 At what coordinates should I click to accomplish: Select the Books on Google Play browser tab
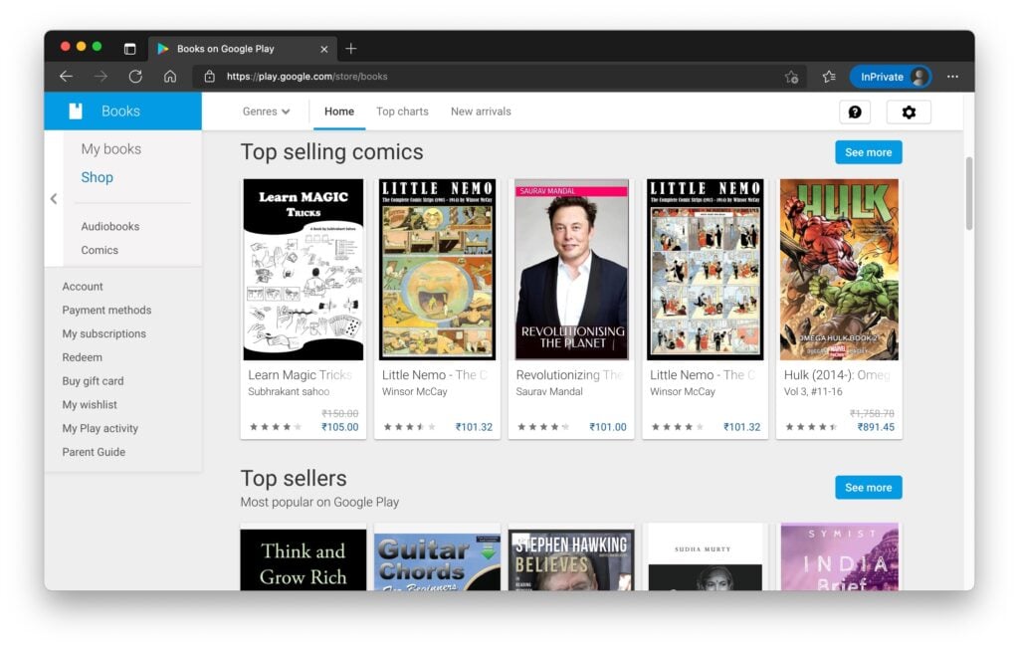coord(241,49)
